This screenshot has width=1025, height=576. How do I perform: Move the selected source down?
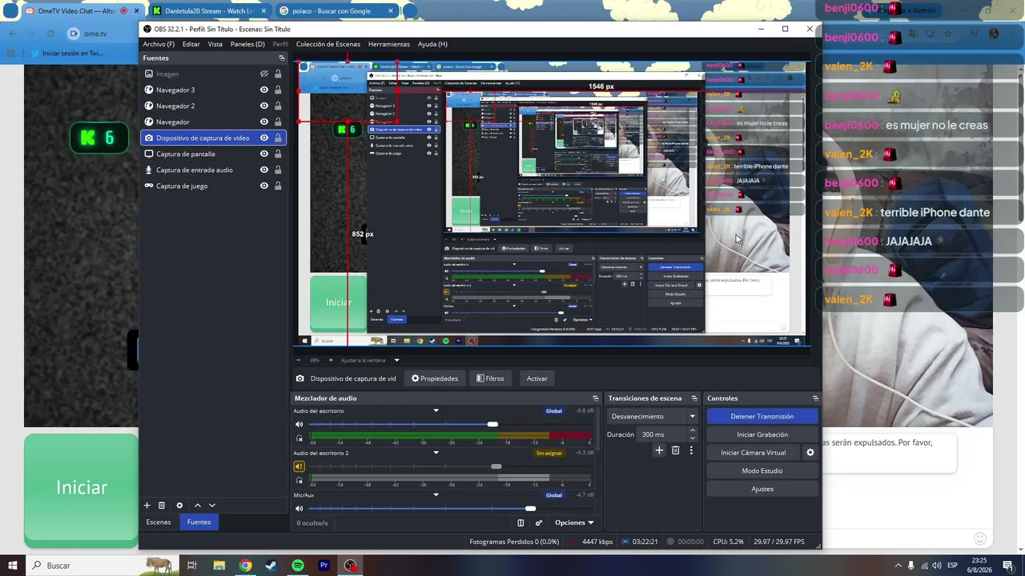(x=212, y=506)
